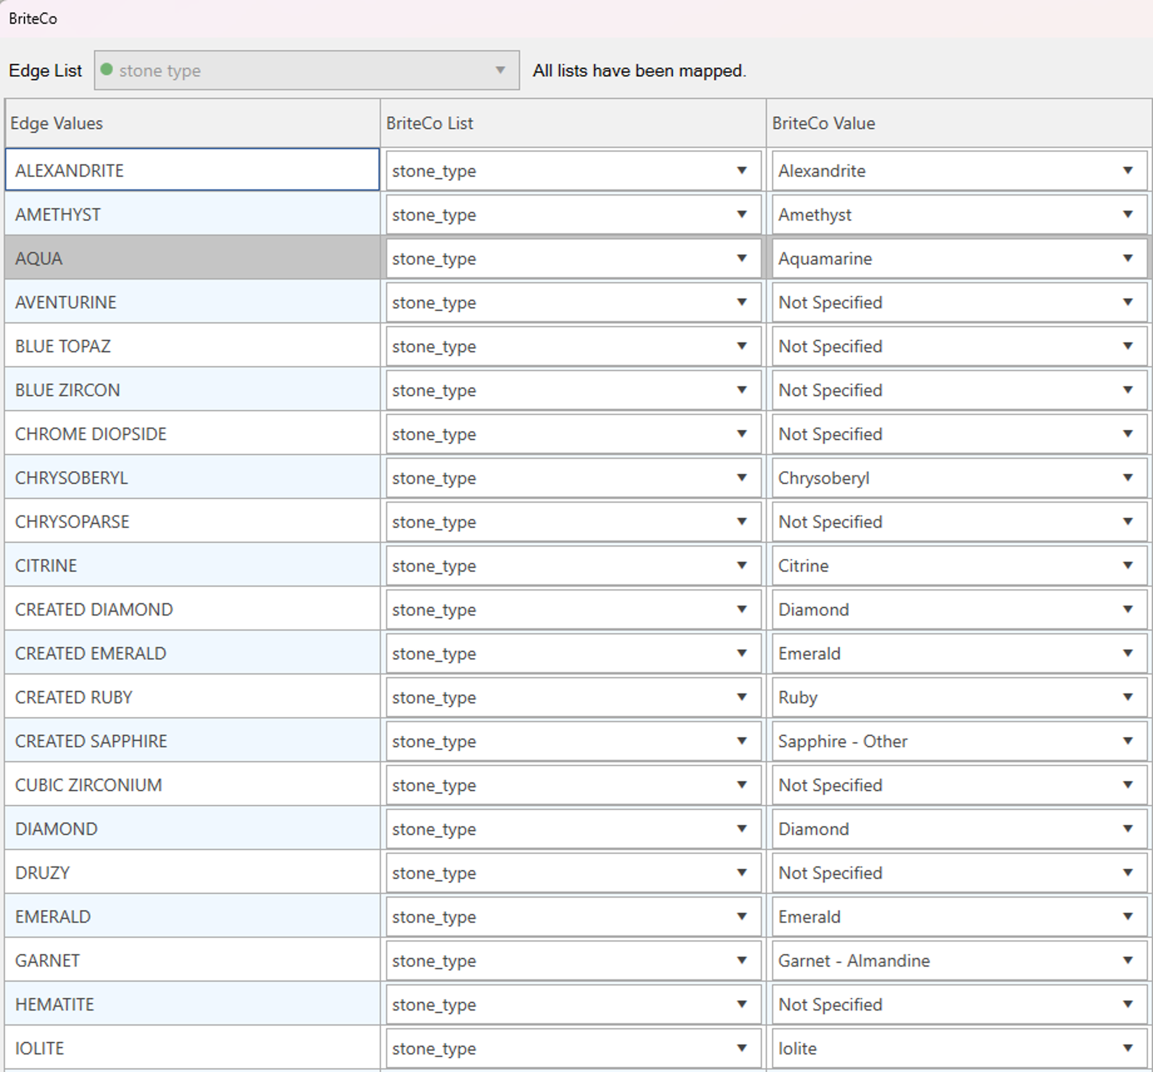This screenshot has height=1072, width=1153.
Task: Open BriteCo List dropdown for CREATED DIAMOND
Action: pyautogui.click(x=741, y=609)
